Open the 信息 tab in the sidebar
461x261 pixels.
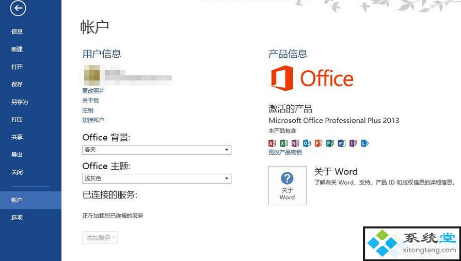[x=17, y=31]
